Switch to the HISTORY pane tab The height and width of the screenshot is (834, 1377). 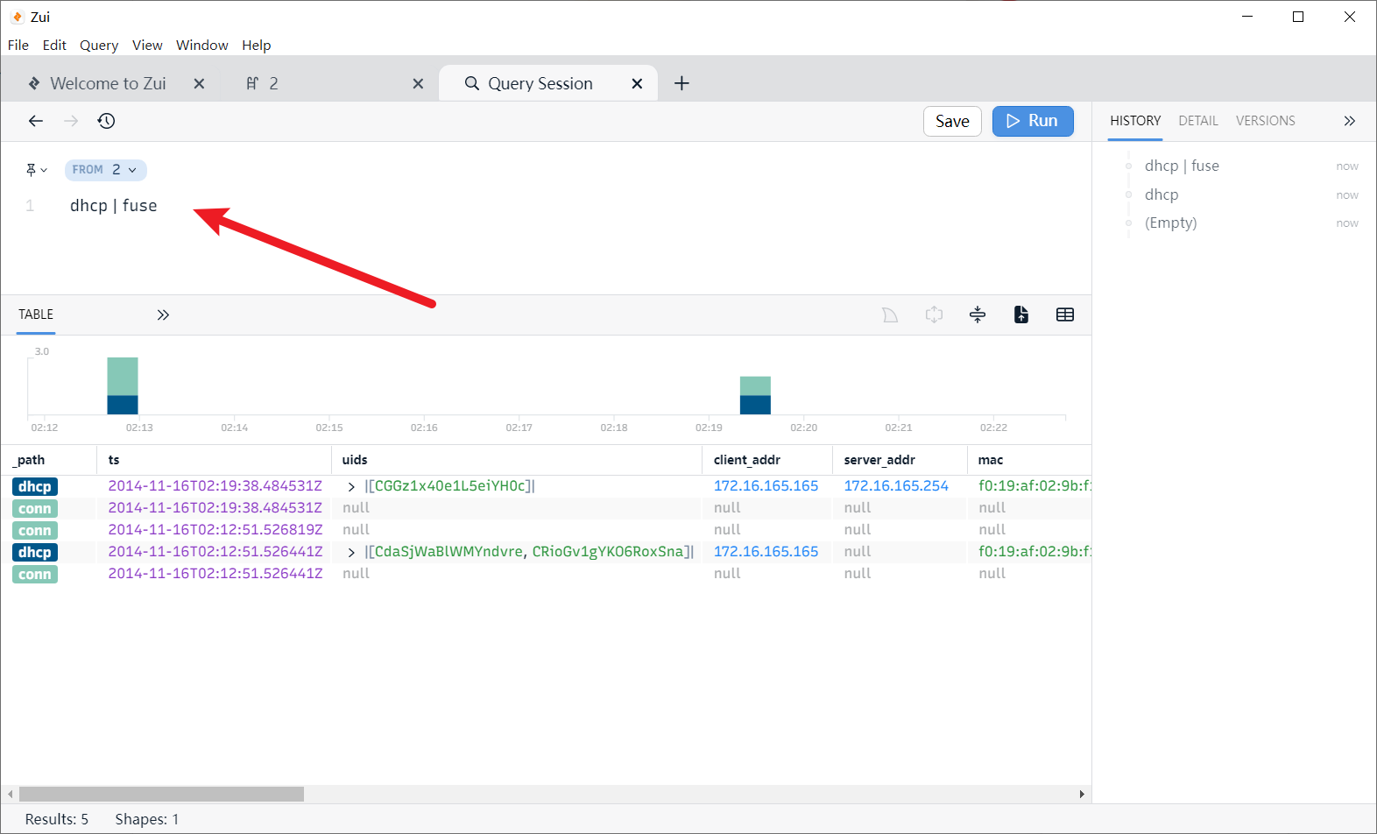(x=1135, y=121)
